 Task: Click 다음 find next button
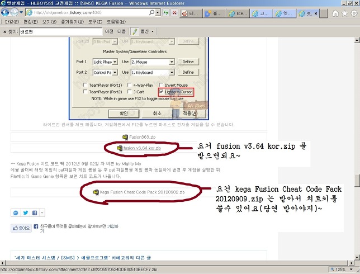(121, 31)
